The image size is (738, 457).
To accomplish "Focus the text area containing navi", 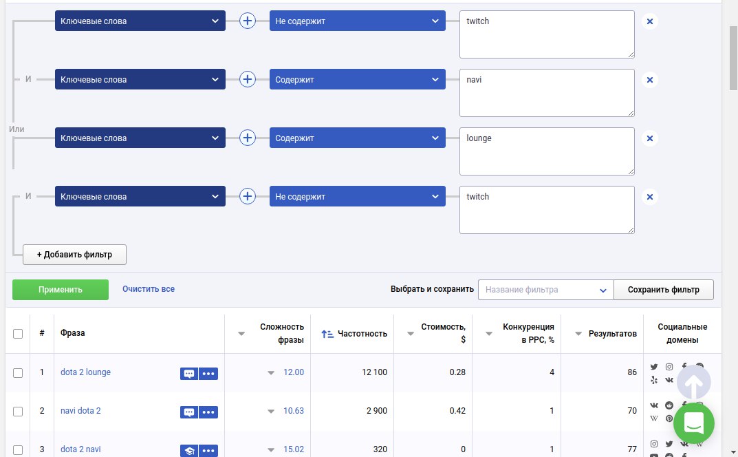I will pos(547,93).
